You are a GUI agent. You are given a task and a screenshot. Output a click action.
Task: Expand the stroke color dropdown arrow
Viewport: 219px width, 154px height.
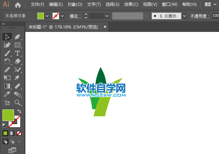(x=62, y=16)
